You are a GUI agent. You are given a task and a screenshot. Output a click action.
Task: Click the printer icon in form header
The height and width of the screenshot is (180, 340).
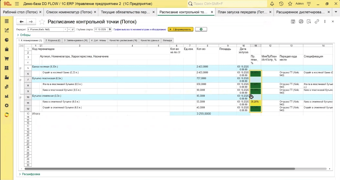(301, 22)
